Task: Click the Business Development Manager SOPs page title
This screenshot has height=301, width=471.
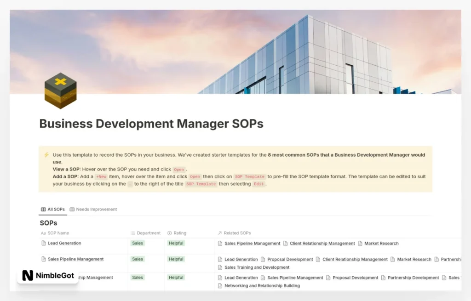Action: pyautogui.click(x=151, y=124)
